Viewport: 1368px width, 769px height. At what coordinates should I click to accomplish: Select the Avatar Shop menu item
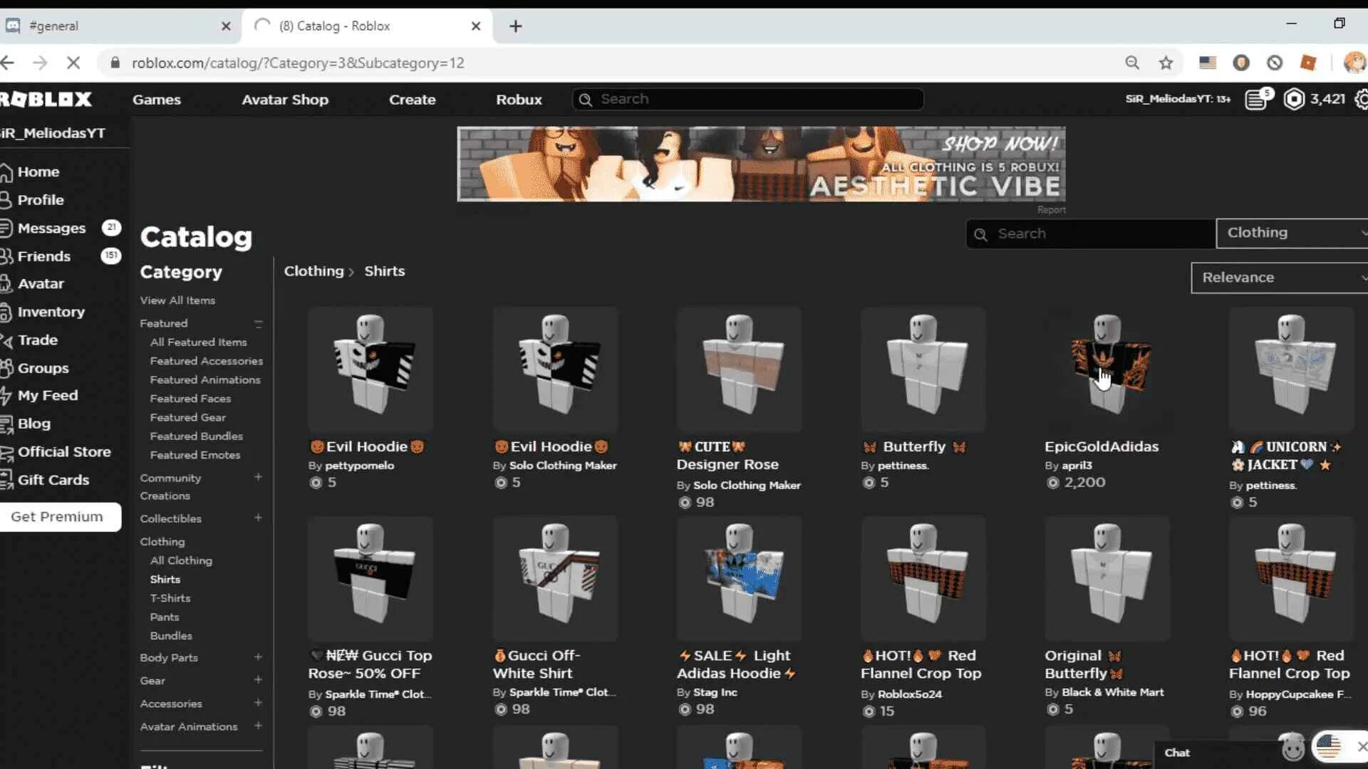(x=285, y=98)
